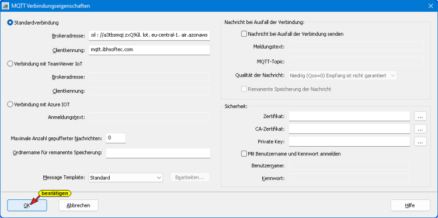Click the Abbrechen button
Viewport: 438px width, 218px height.
coord(78,205)
